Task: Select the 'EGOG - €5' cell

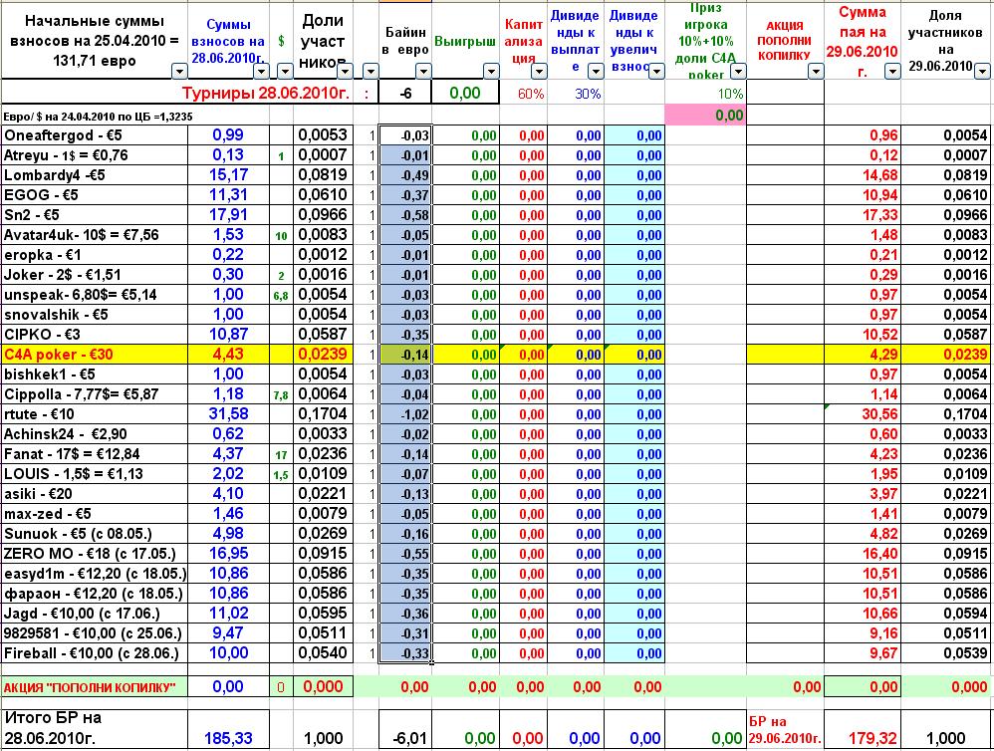Action: (x=95, y=194)
